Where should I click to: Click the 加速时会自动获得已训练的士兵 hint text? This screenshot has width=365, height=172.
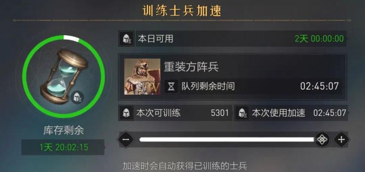tap(185, 166)
